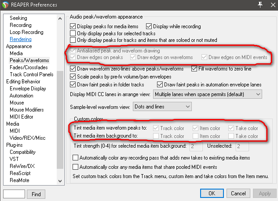Click the REAPER logo icon in title bar
This screenshot has width=278, height=201.
[x=5, y=5]
